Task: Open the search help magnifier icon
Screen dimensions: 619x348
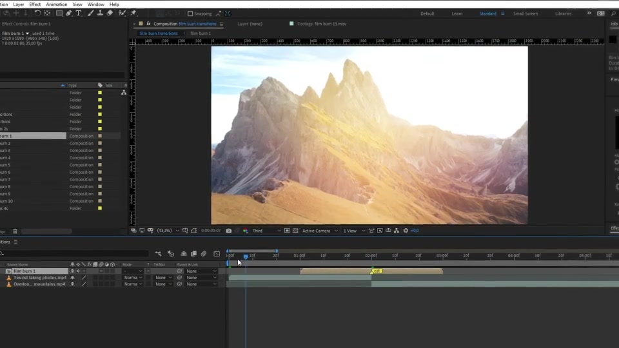Action: coord(613,14)
